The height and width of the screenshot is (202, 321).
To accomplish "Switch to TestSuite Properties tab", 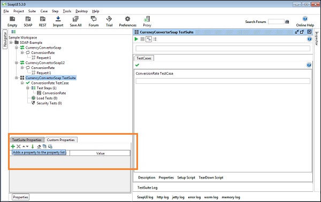I will [x=27, y=140].
